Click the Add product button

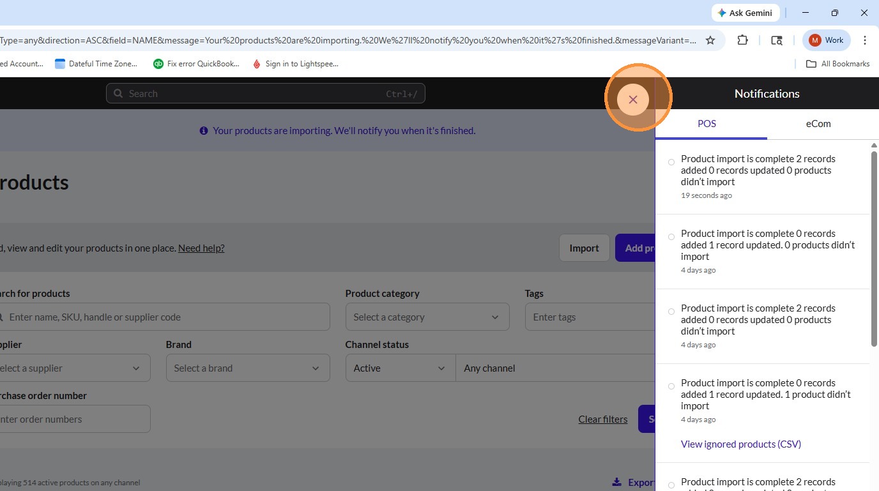[x=635, y=248]
